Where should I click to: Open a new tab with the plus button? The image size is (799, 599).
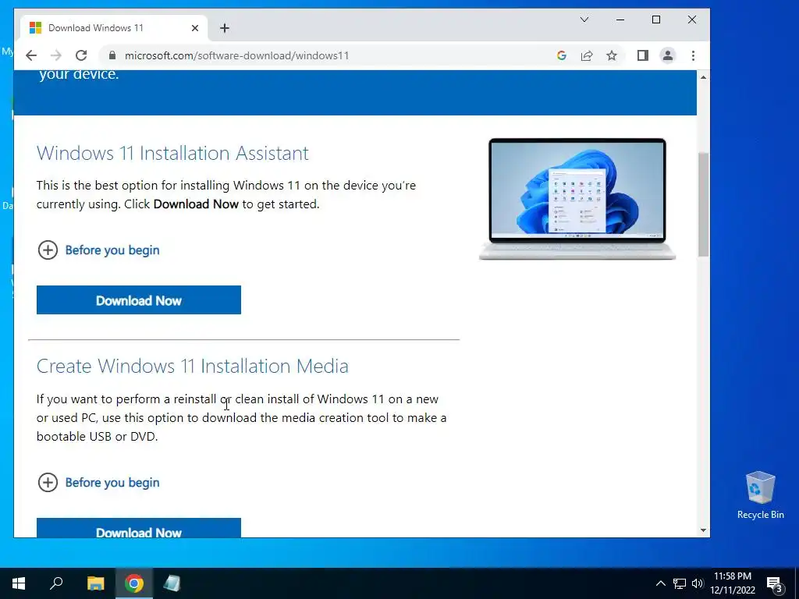tap(225, 28)
